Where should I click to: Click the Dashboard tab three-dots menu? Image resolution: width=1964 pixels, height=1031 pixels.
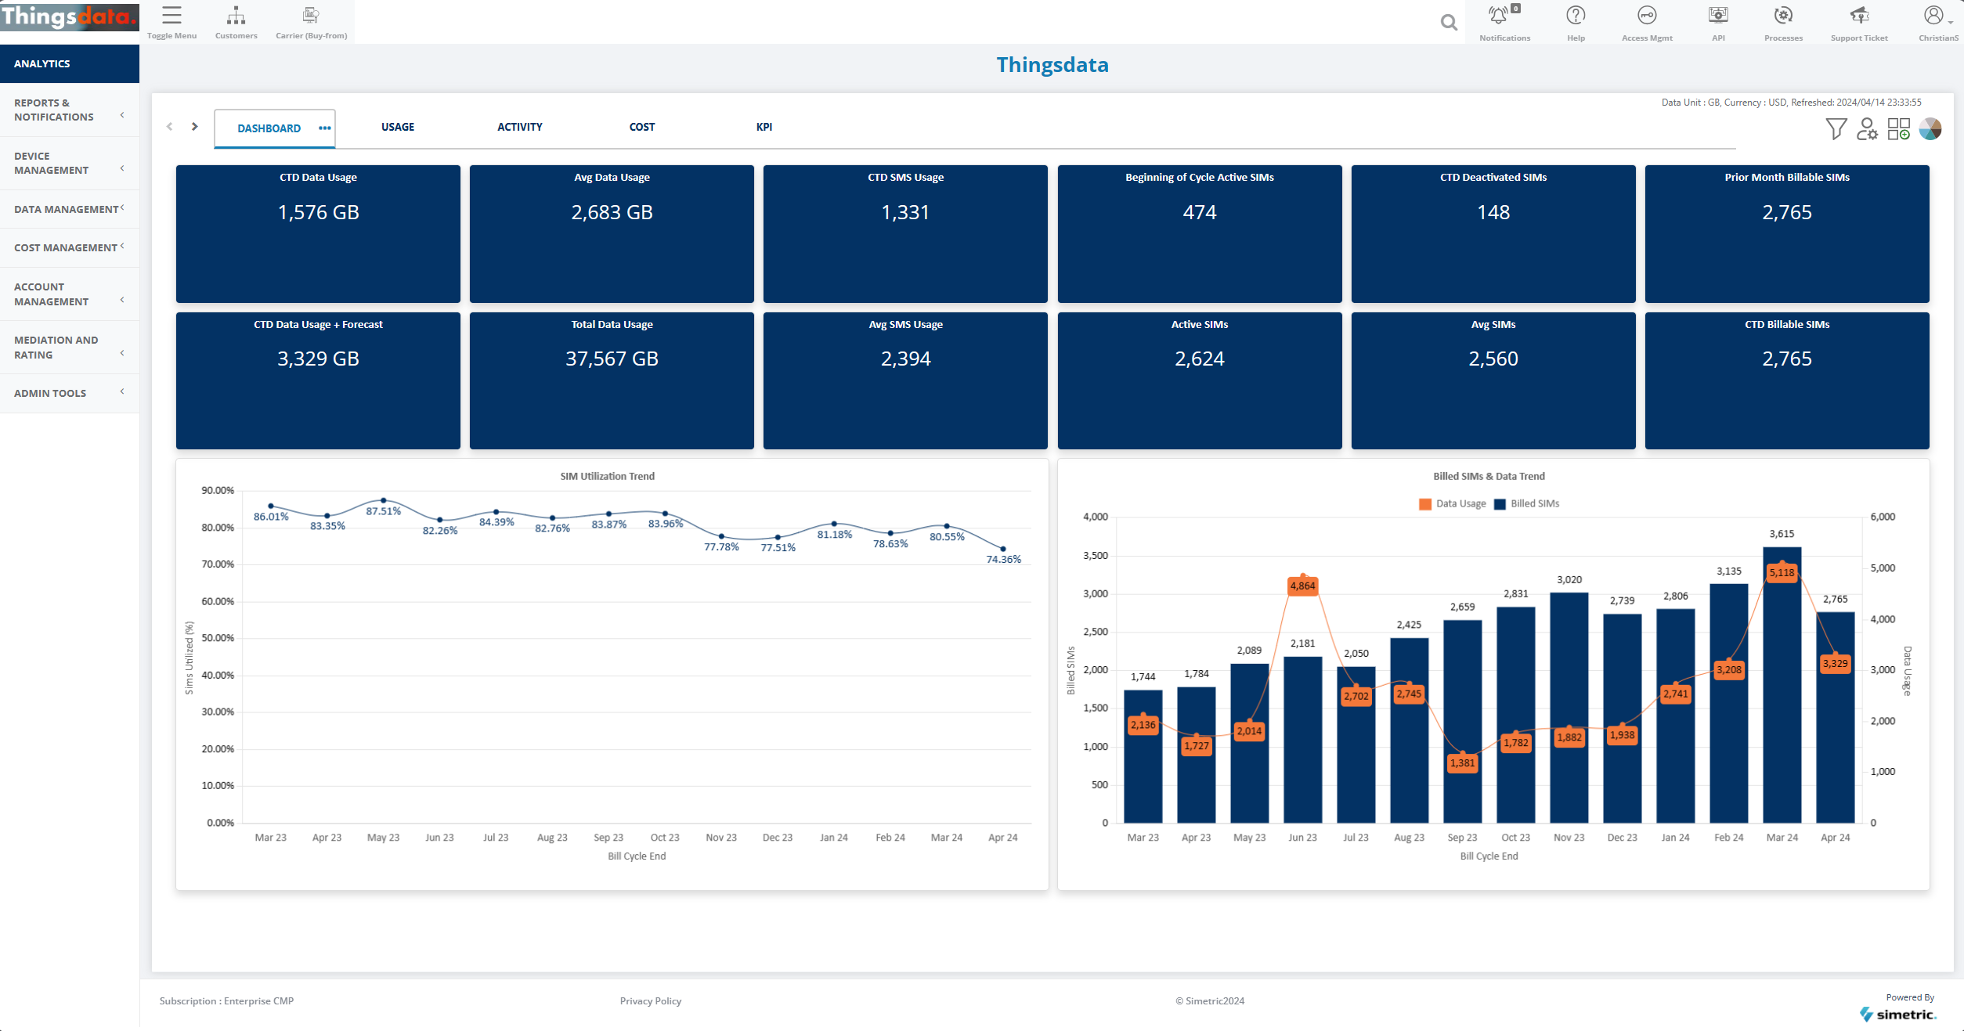tap(325, 128)
